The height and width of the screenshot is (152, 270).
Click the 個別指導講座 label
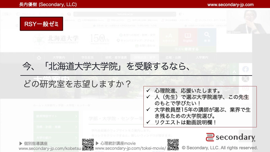(36, 143)
